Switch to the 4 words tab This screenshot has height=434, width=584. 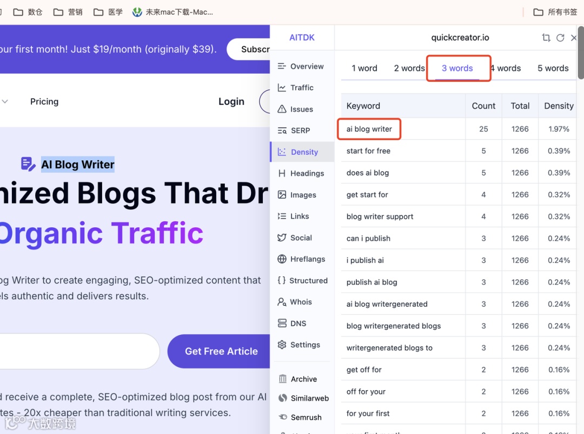tap(506, 68)
